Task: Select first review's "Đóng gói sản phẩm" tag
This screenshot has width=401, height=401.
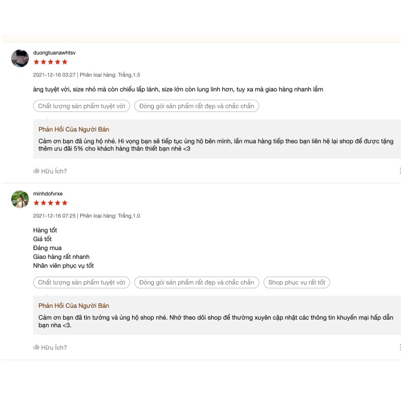Action: [196, 106]
